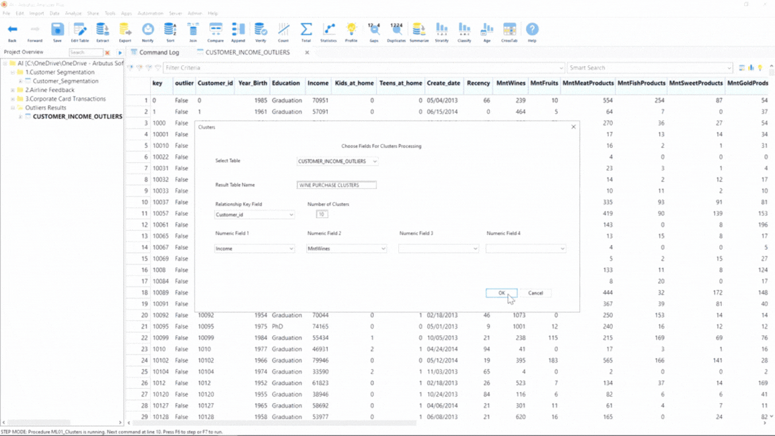The height and width of the screenshot is (436, 775).
Task: Expand the Smart Search dropdown arrow
Action: click(x=729, y=68)
